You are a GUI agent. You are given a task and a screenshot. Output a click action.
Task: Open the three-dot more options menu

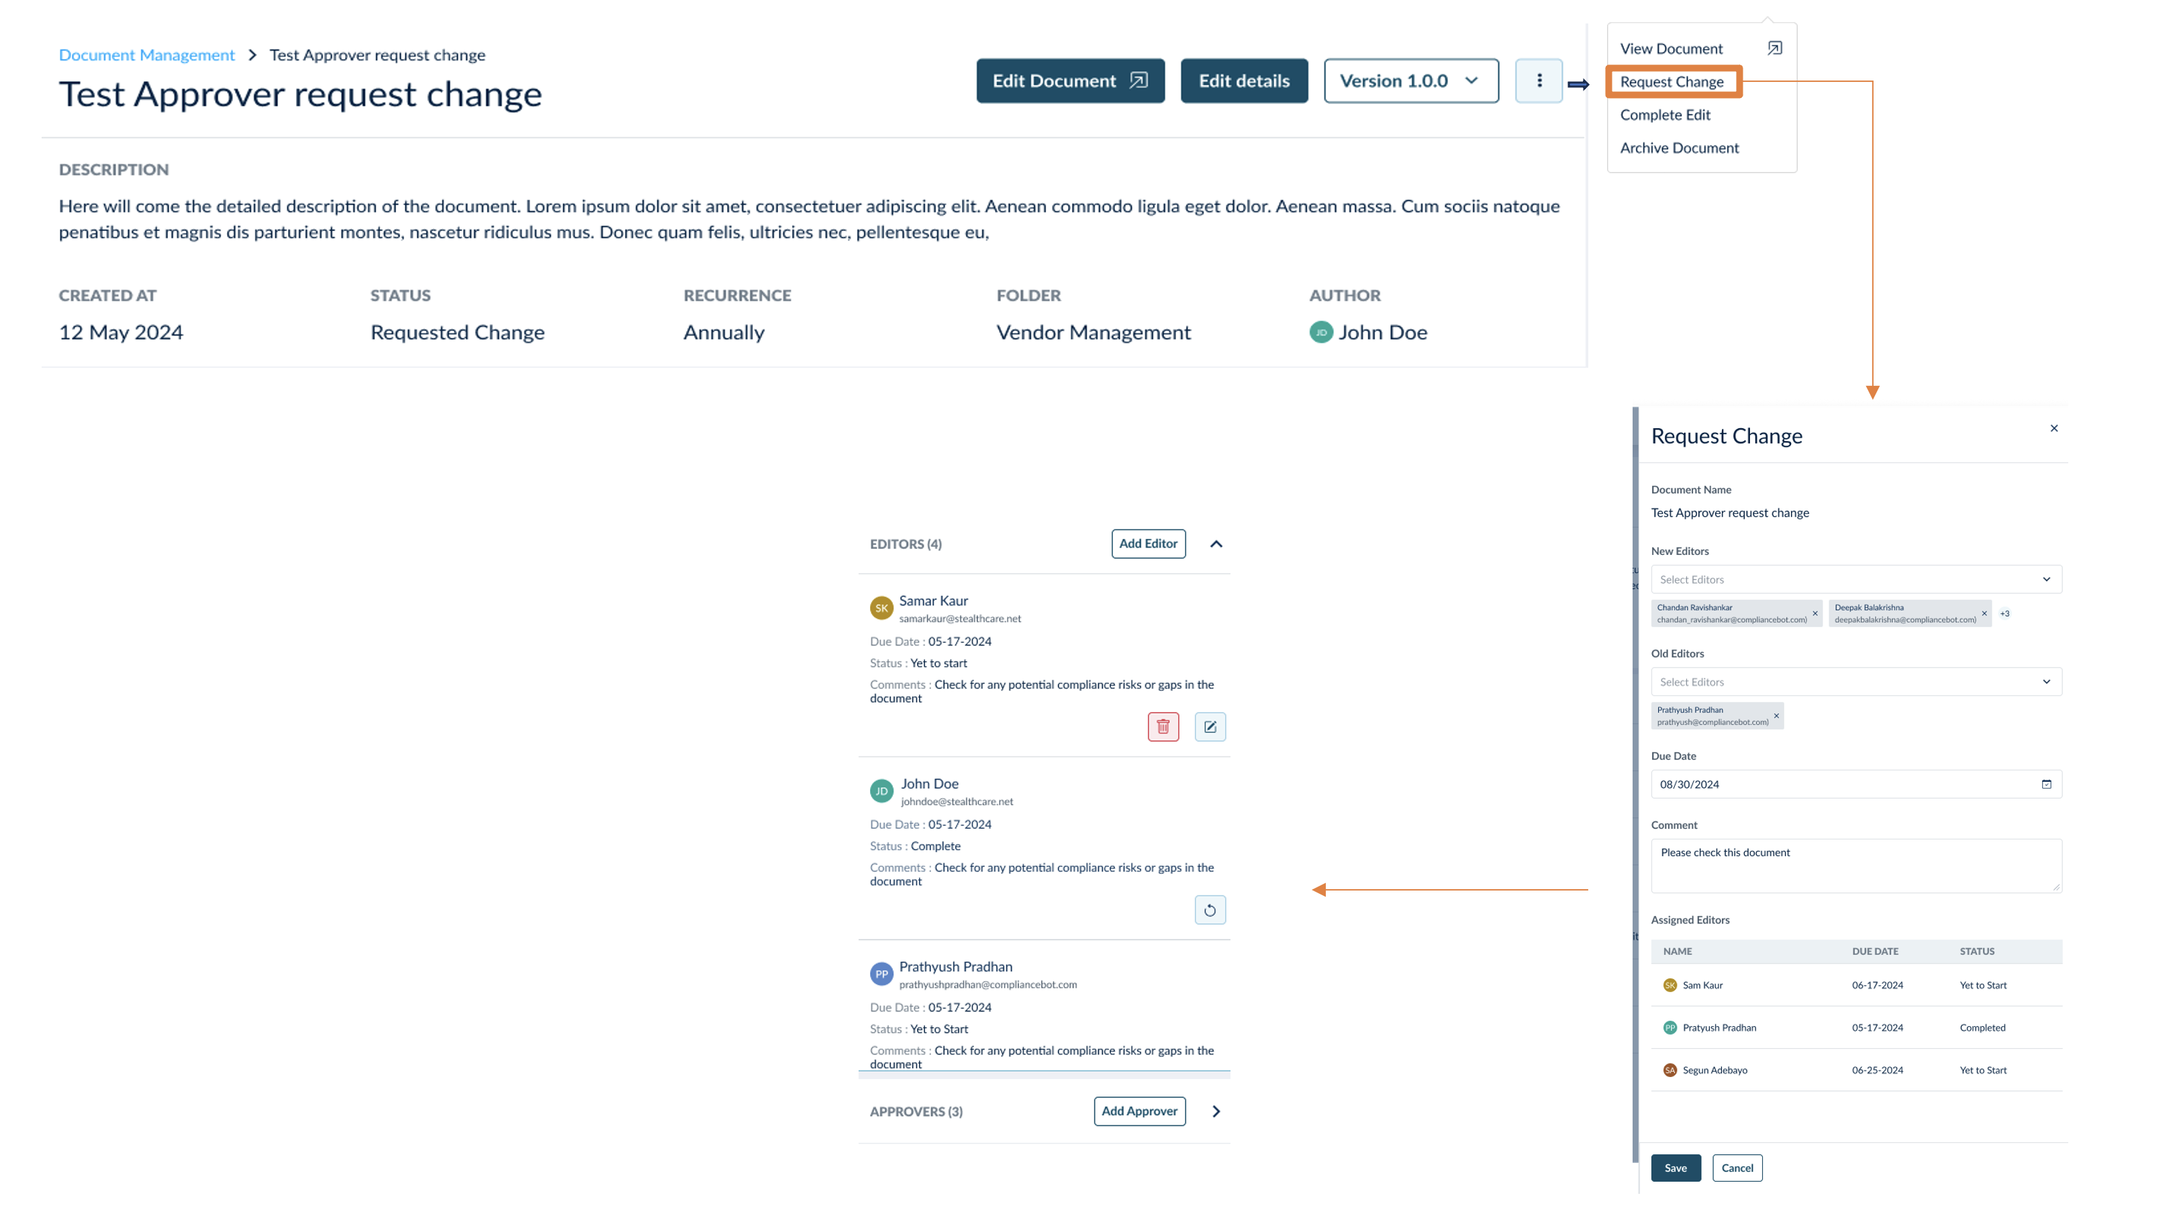coord(1539,81)
